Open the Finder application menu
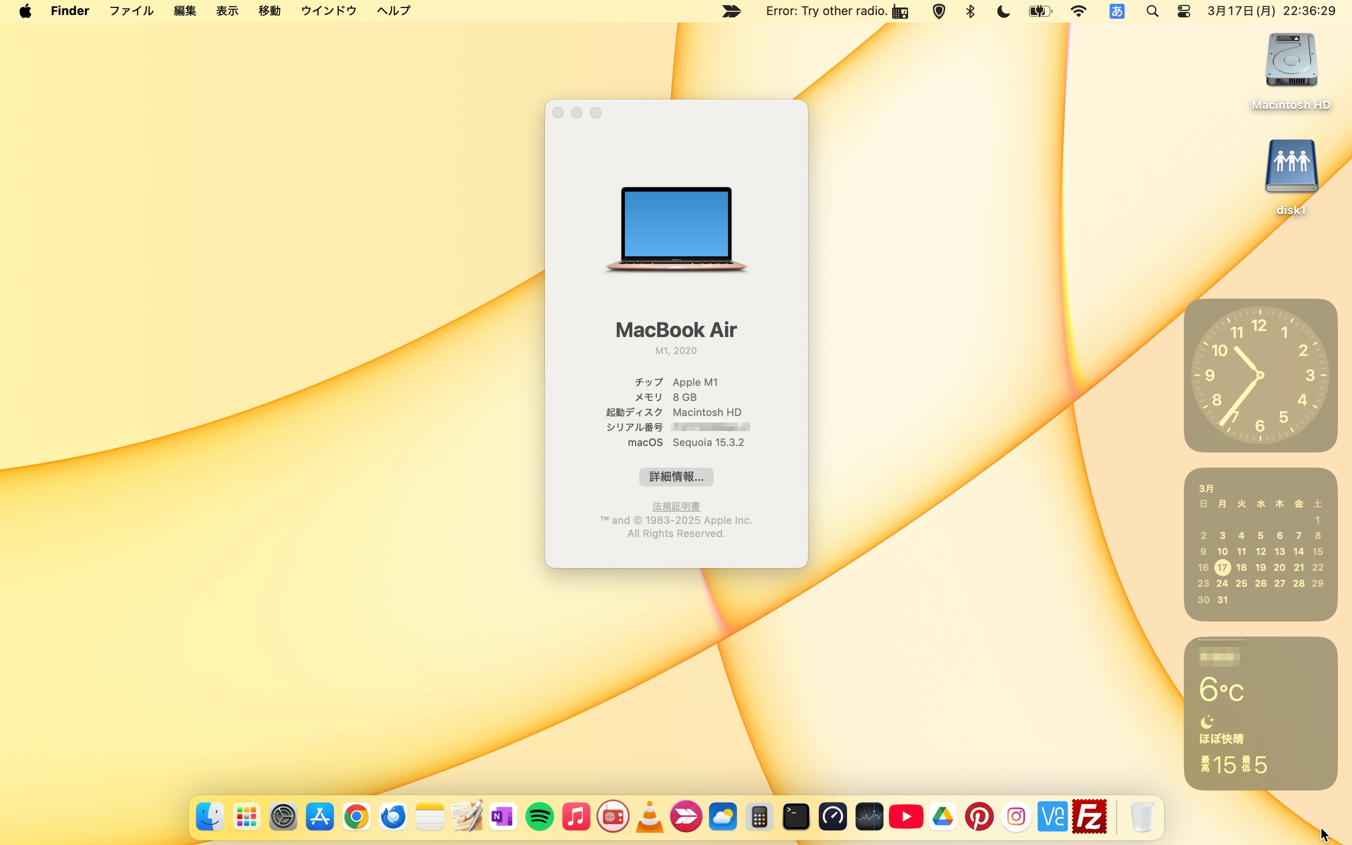The width and height of the screenshot is (1352, 845). pos(70,11)
